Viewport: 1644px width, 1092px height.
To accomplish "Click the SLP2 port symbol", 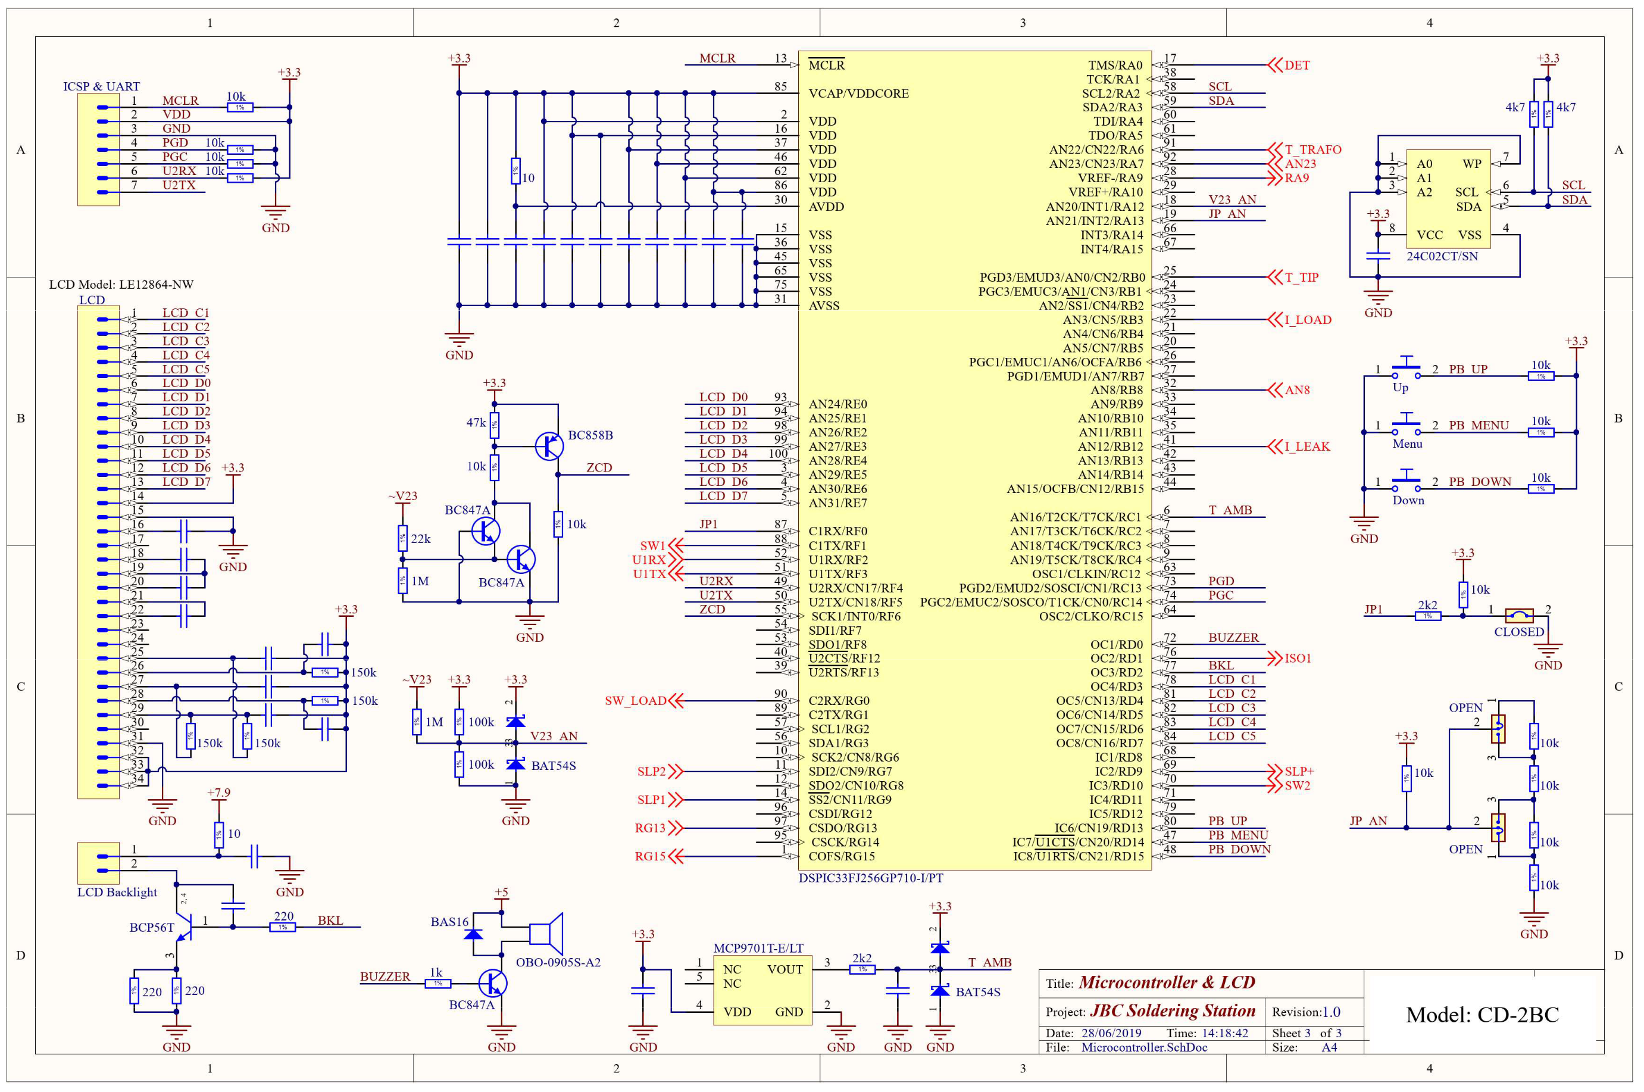I will coord(661,772).
